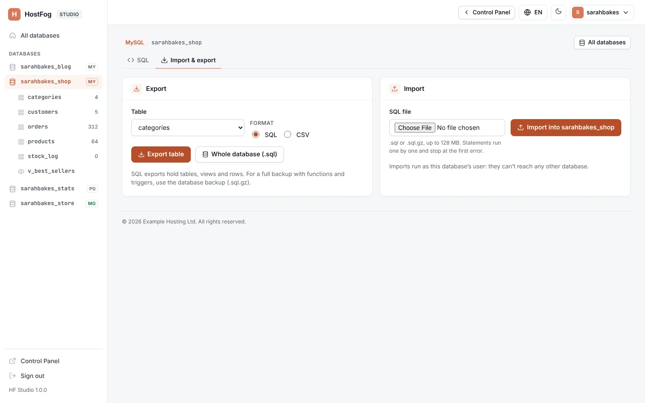The image size is (645, 403).
Task: Click the MY badge on sarahbakes_shop
Action: [92, 81]
